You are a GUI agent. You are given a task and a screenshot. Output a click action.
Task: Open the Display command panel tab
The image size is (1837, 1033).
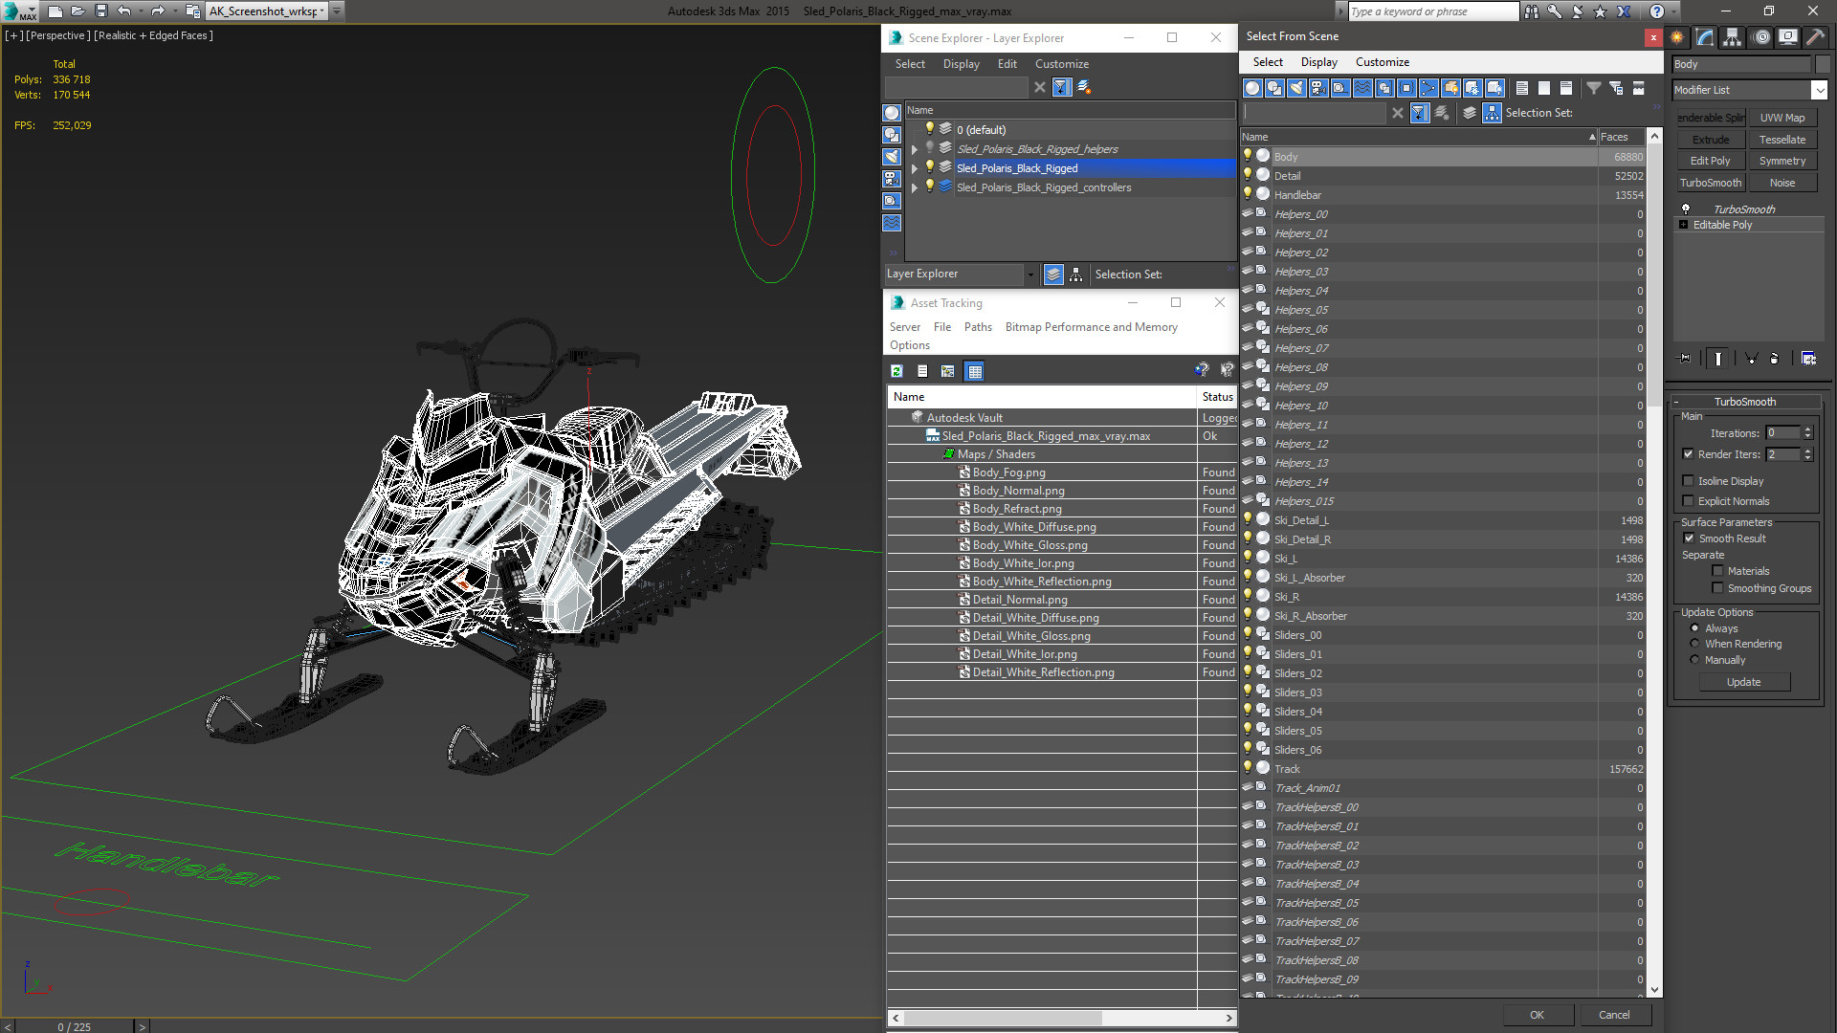pyautogui.click(x=1787, y=37)
